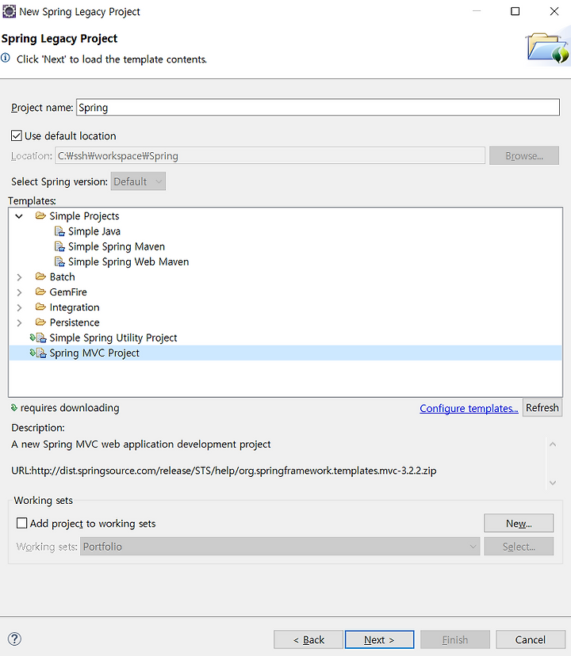Cancel the new project wizard
The width and height of the screenshot is (571, 656).
point(531,639)
